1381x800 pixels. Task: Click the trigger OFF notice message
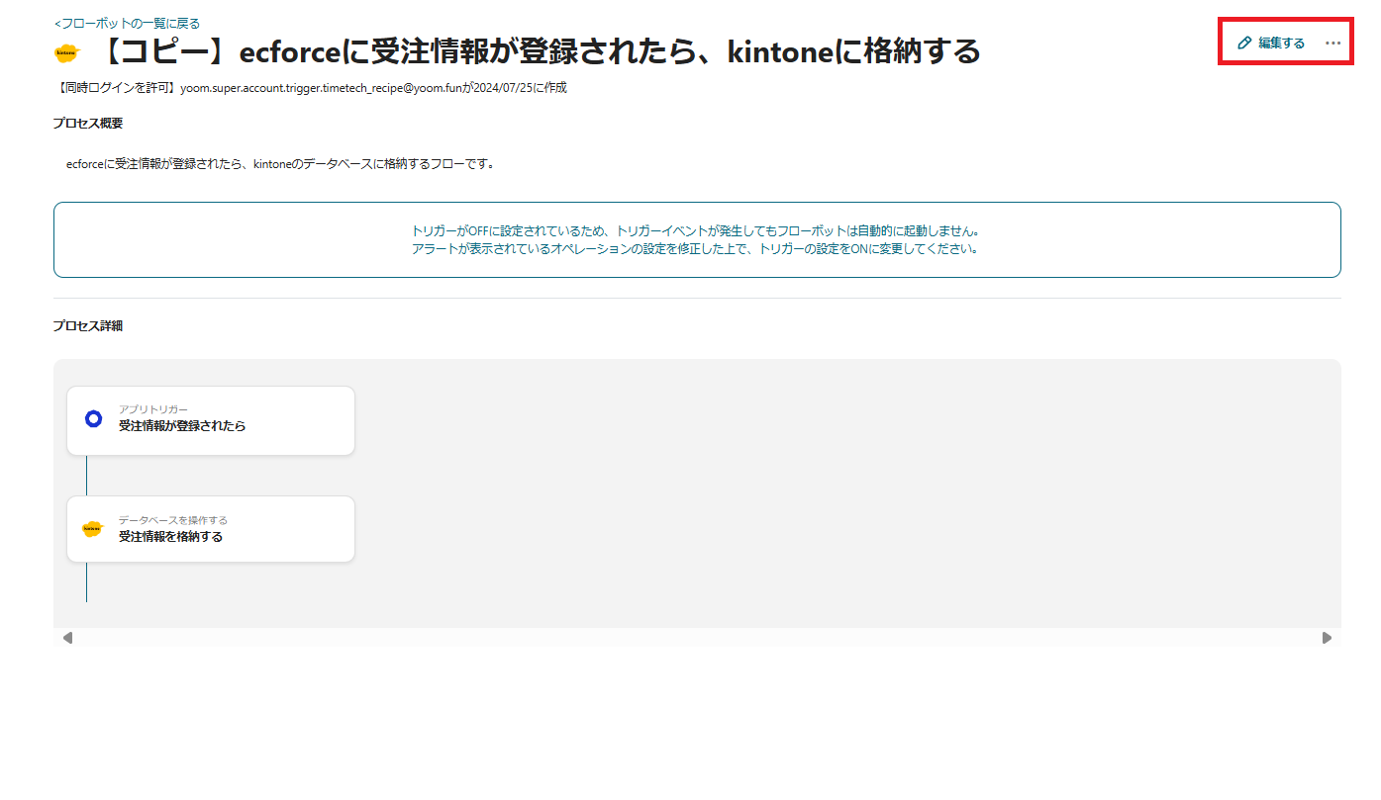click(x=697, y=240)
